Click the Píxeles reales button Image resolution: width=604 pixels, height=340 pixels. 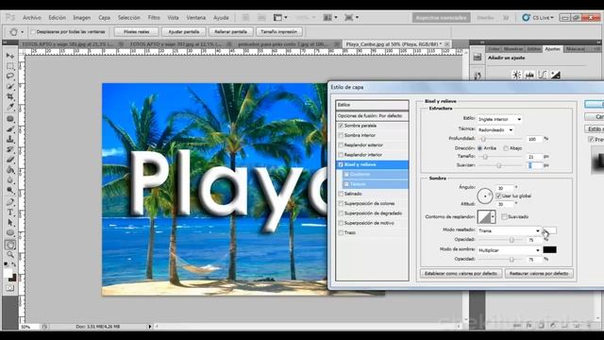coord(136,31)
